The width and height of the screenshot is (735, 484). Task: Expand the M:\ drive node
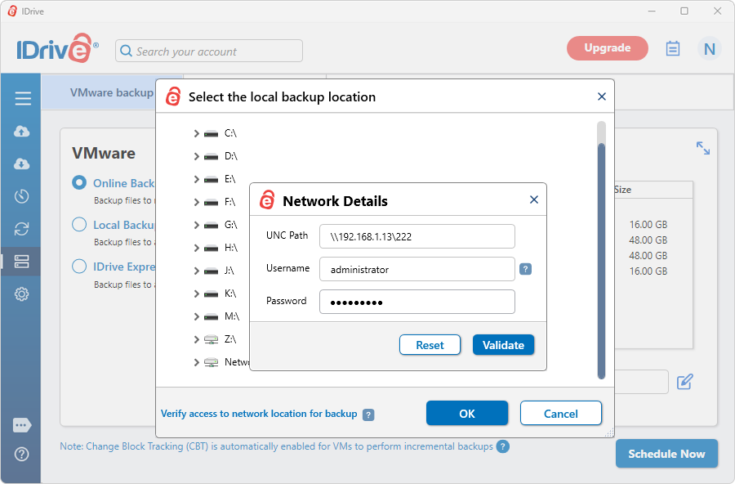pyautogui.click(x=196, y=317)
